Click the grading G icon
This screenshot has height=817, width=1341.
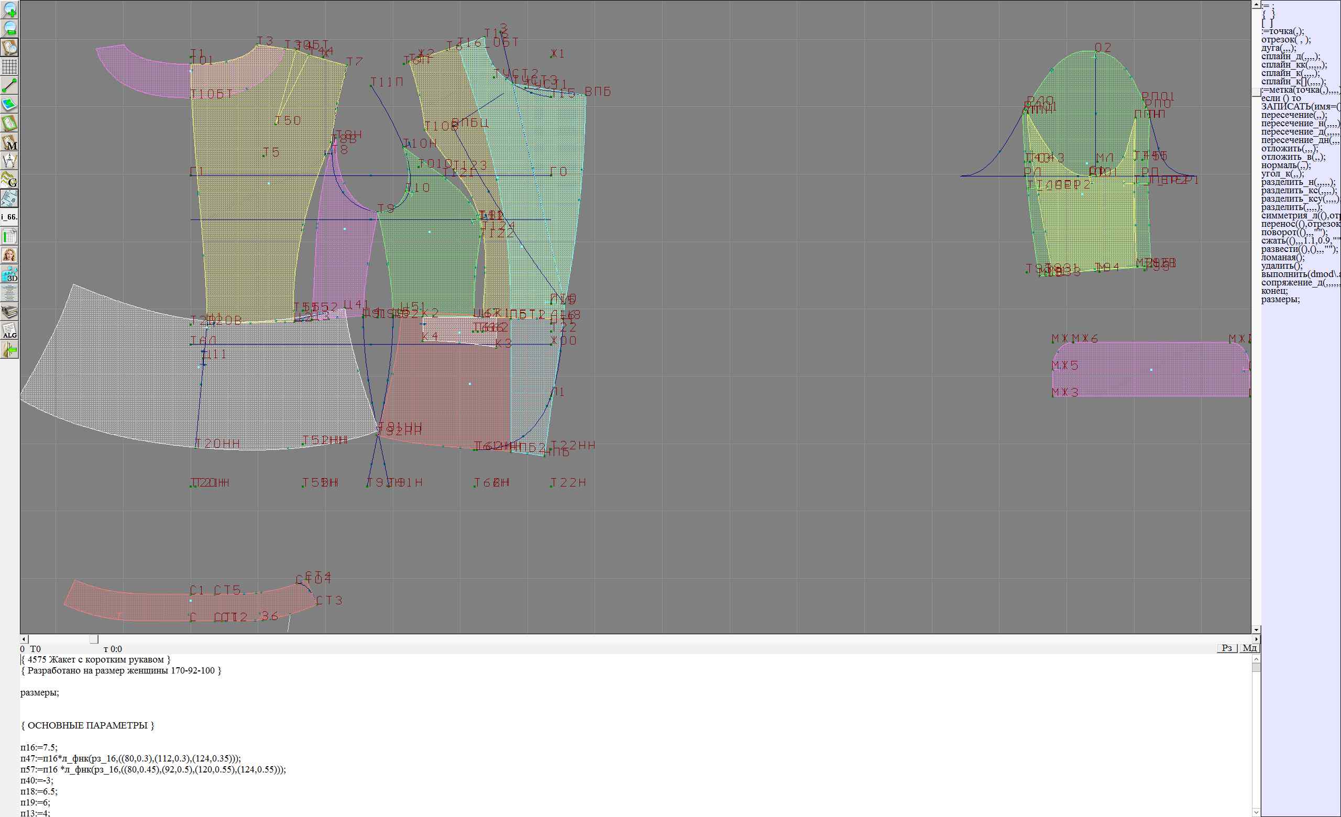(10, 180)
